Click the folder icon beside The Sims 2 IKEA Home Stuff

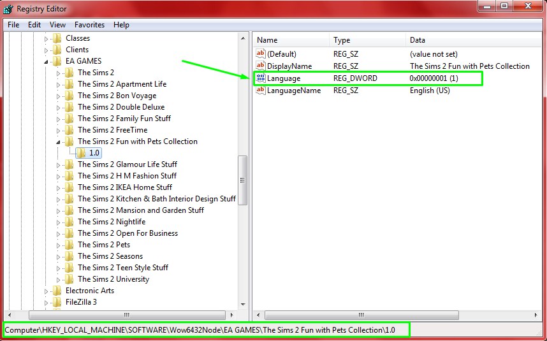(x=69, y=187)
